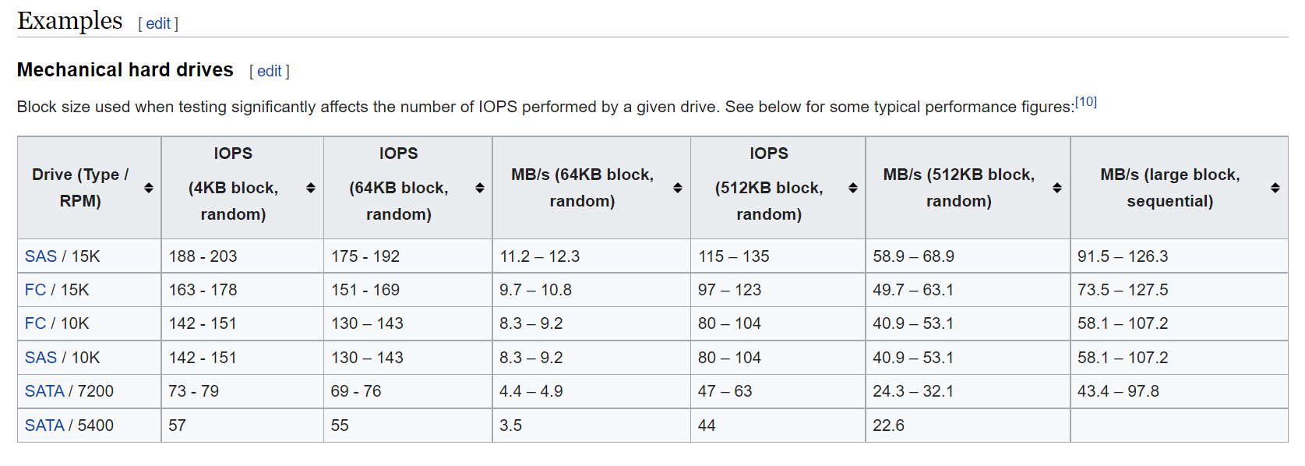The image size is (1305, 466).
Task: Sort by IOPS 64KB block random column
Action: [479, 188]
